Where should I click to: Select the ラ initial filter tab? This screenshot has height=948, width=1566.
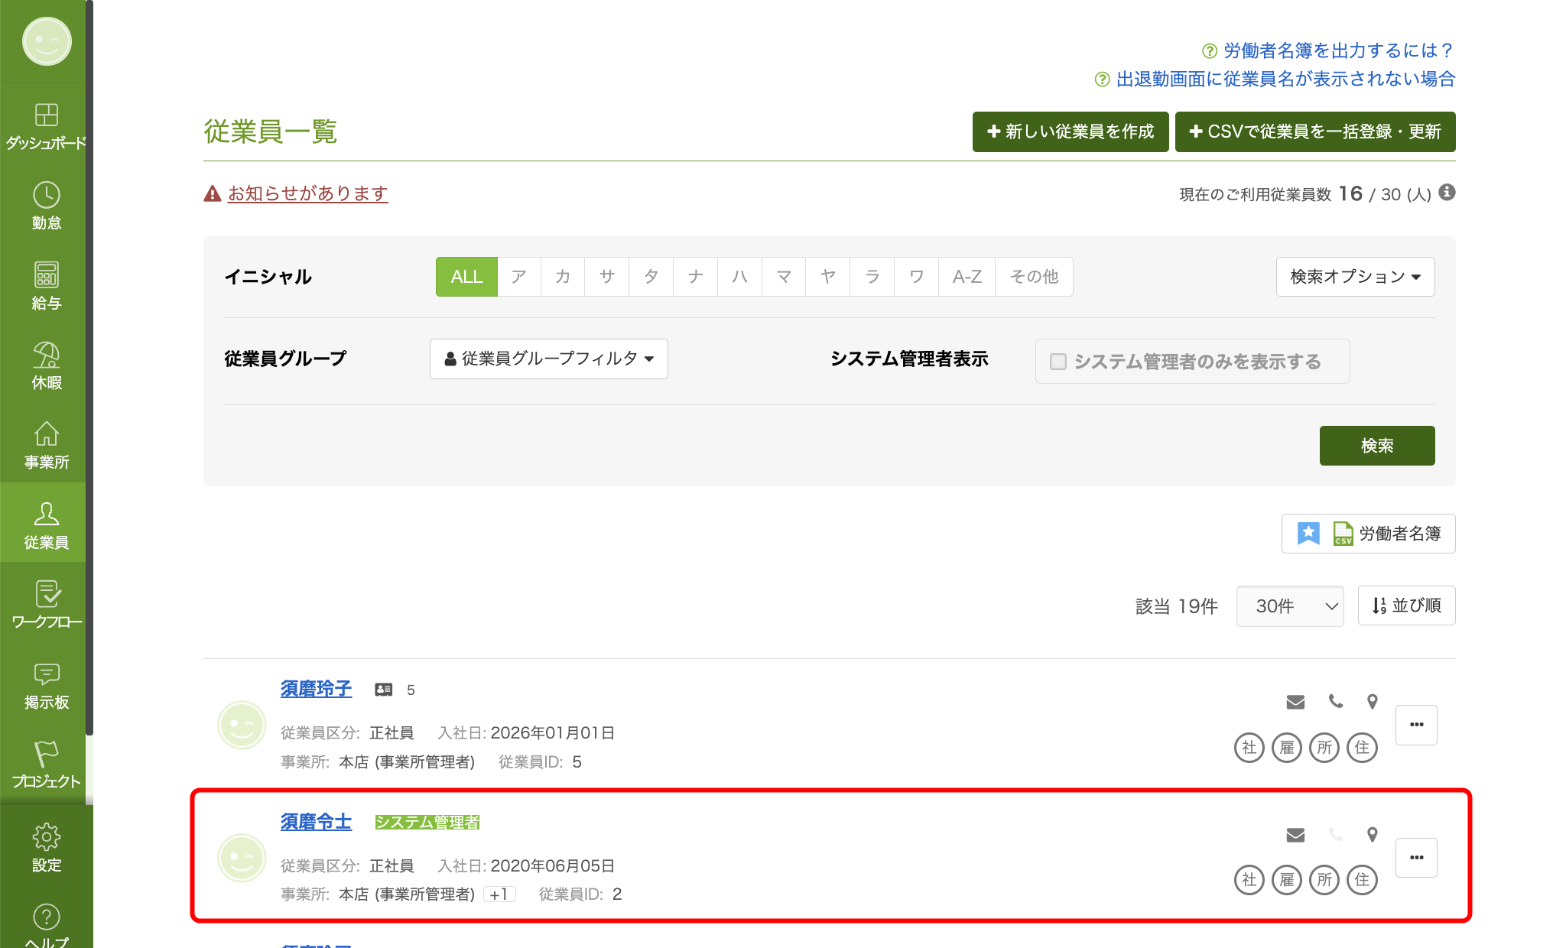872,277
